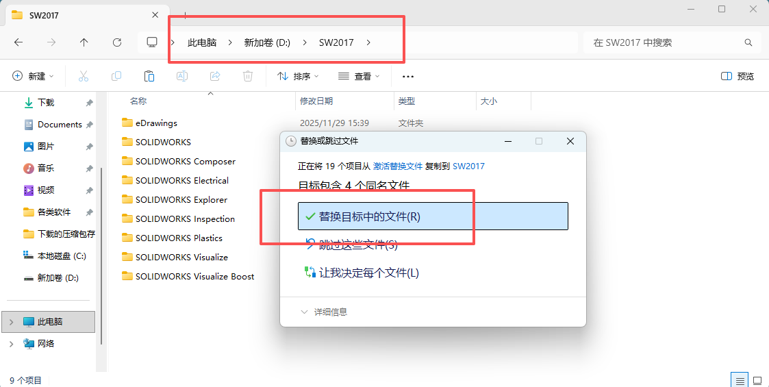Expand chevron after SW2017 in address bar

pos(368,42)
